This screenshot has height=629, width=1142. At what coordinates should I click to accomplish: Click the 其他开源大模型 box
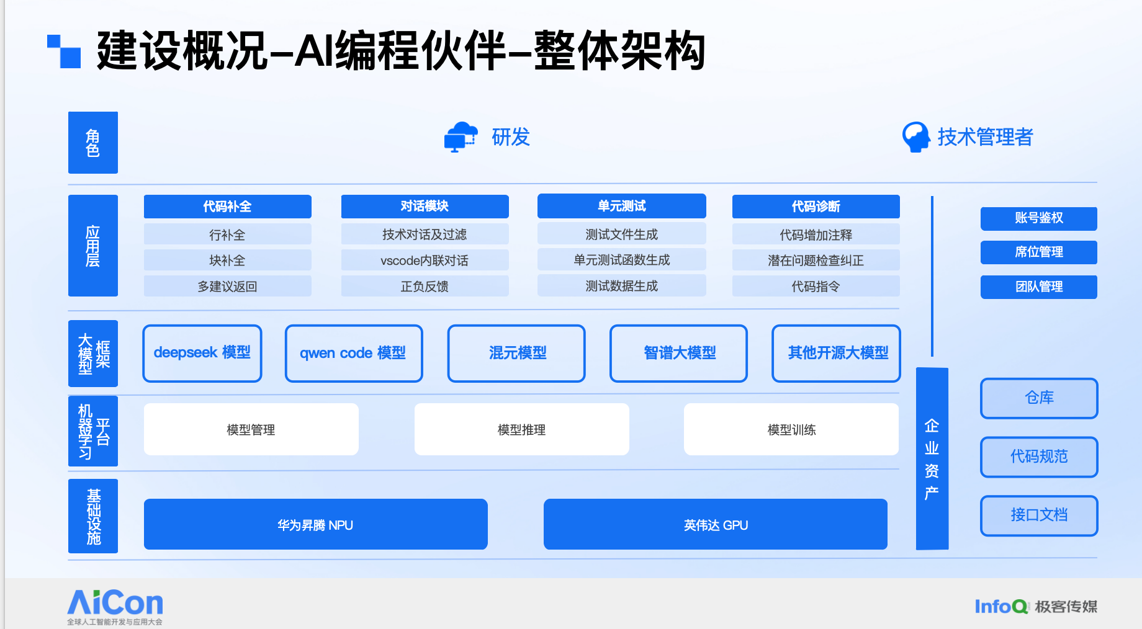pos(837,353)
